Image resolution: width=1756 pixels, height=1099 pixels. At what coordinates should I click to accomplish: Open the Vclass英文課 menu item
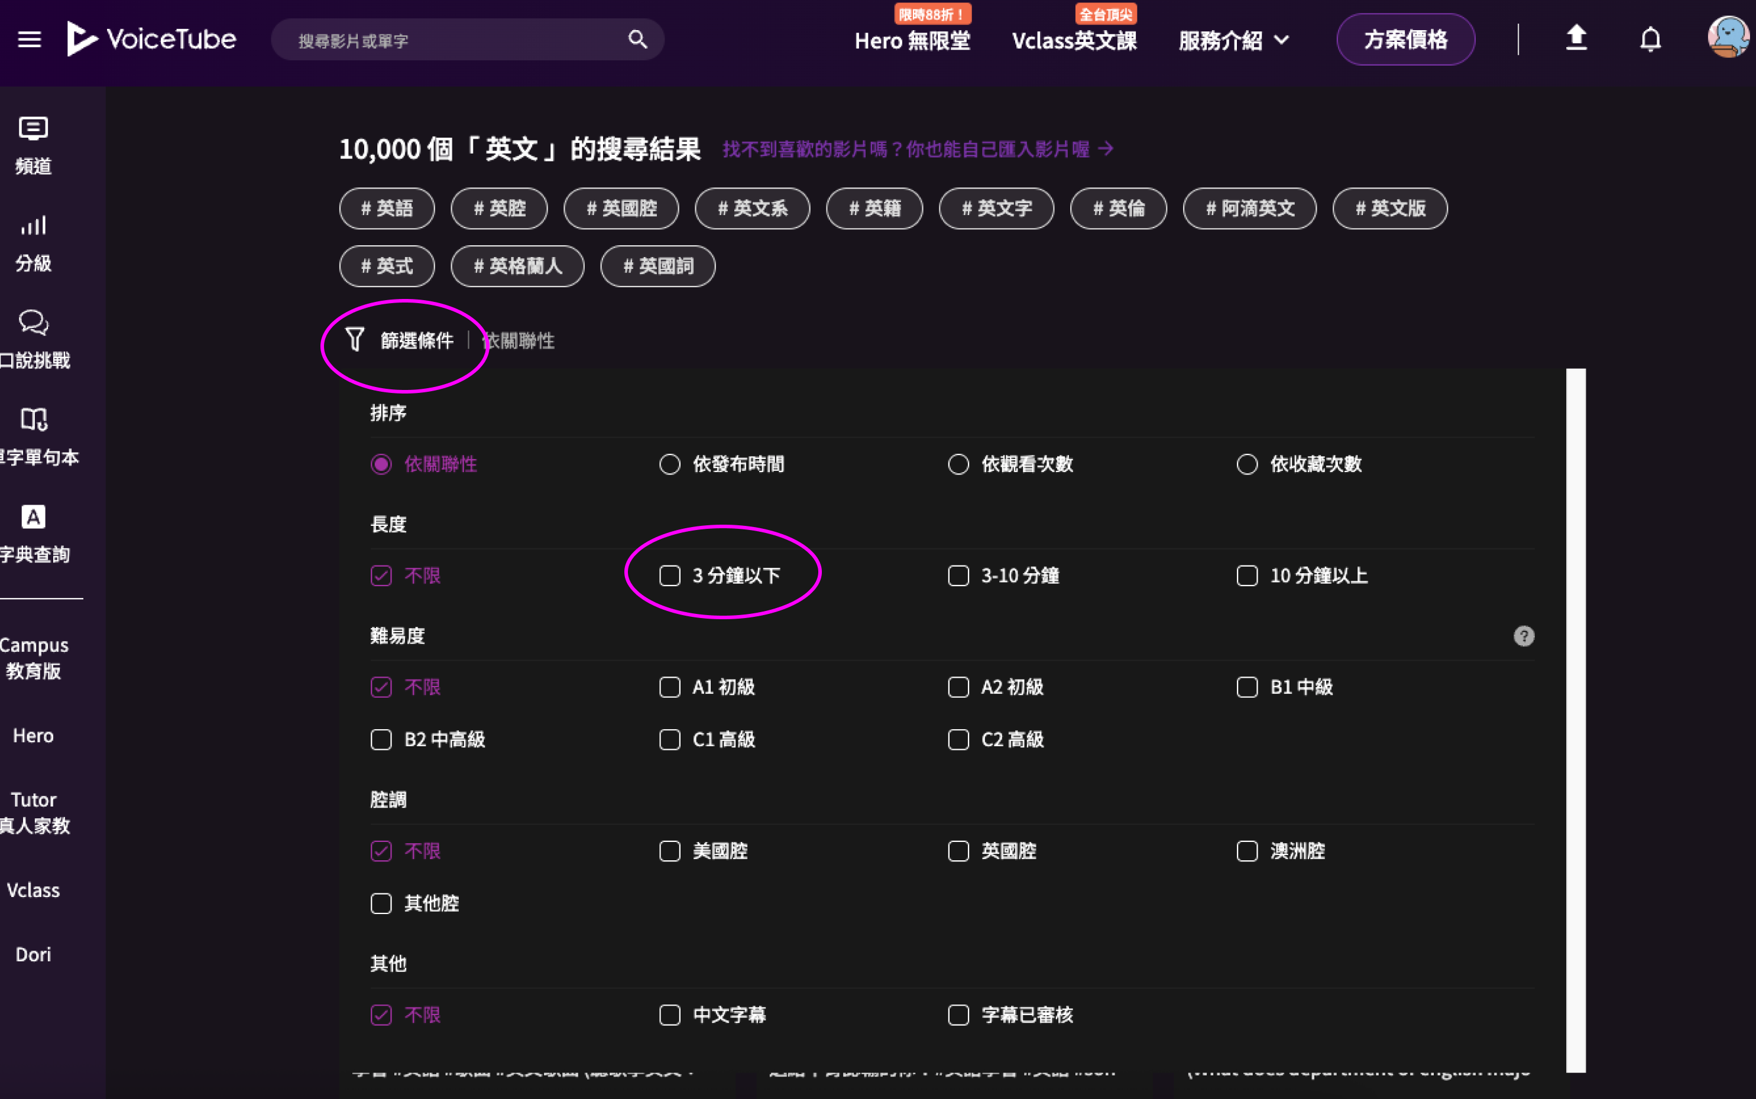pos(1074,41)
